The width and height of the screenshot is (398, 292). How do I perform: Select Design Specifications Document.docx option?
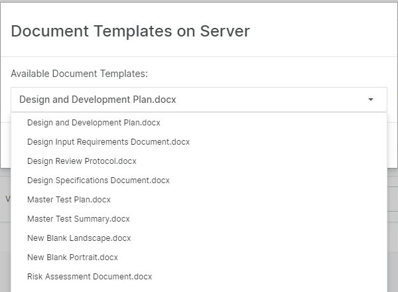tap(98, 180)
